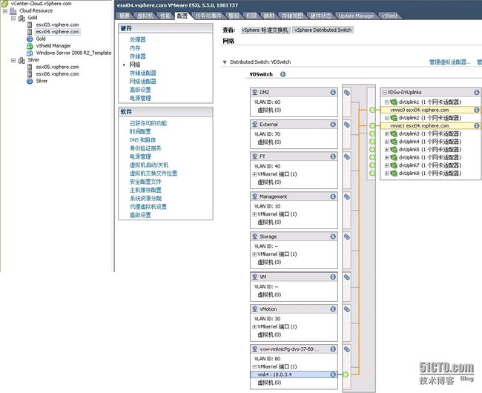The height and width of the screenshot is (393, 482).
Task: Expand dvUplink8 adapter list
Action: (387, 174)
